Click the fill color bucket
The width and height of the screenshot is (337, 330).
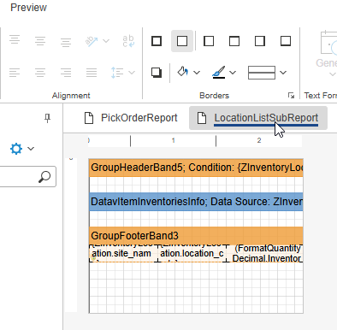[183, 72]
